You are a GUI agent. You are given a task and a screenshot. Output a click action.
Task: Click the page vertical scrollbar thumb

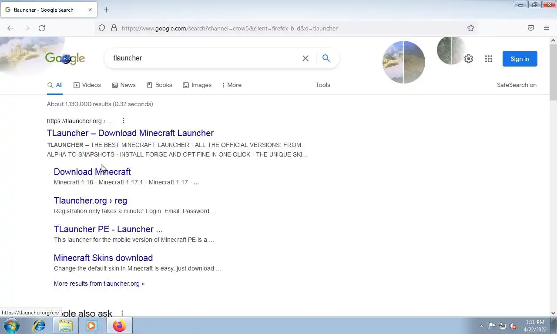553,72
